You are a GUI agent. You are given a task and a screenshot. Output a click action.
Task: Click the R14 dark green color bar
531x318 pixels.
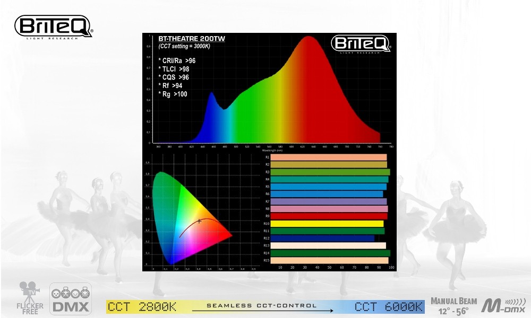[330, 253]
